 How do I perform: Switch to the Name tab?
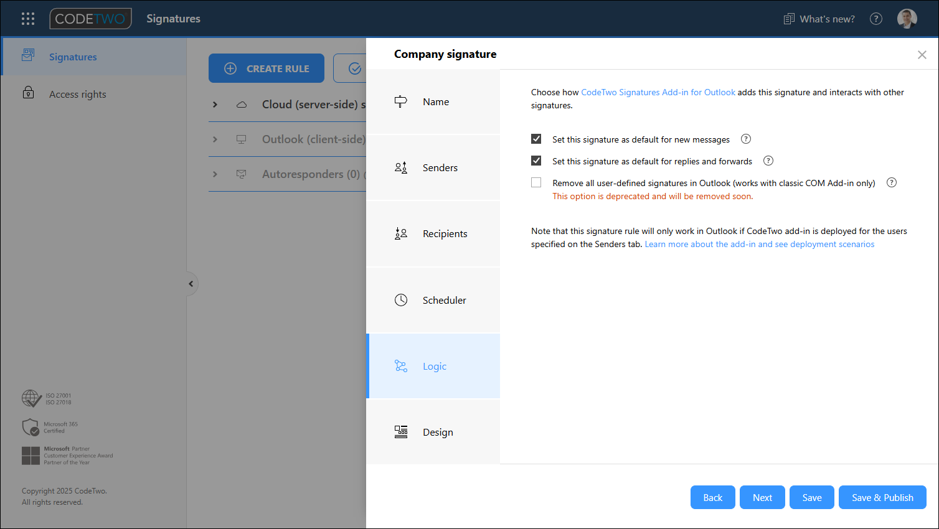(x=433, y=101)
